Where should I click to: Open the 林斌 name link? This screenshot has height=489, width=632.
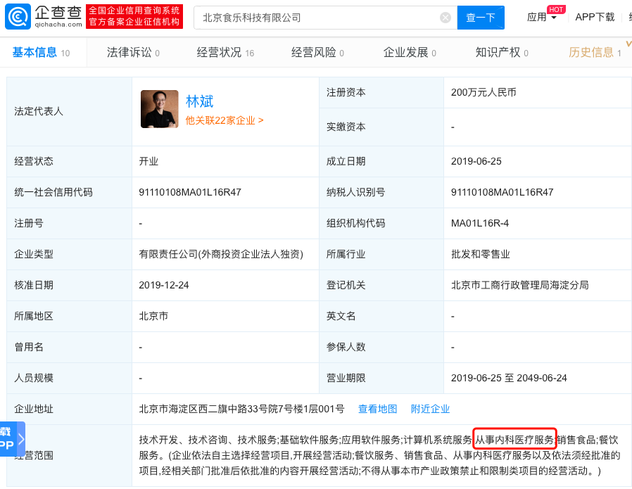tap(199, 101)
